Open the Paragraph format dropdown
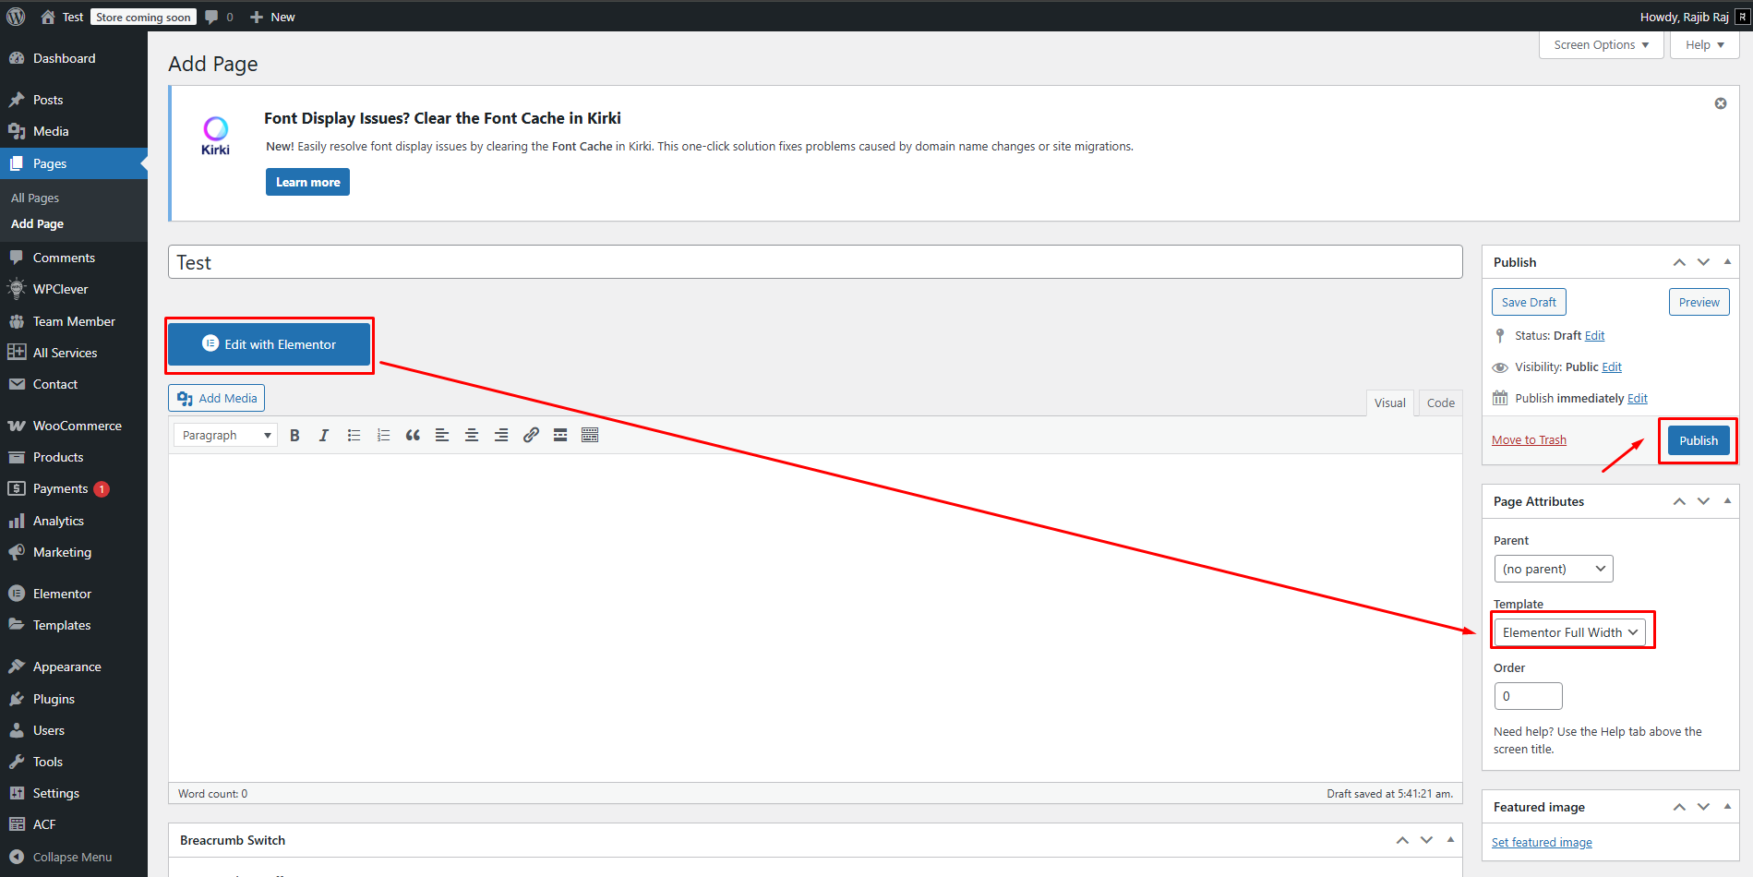 coord(225,435)
